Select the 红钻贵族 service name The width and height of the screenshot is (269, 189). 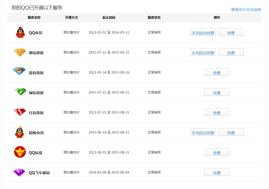(x=36, y=113)
